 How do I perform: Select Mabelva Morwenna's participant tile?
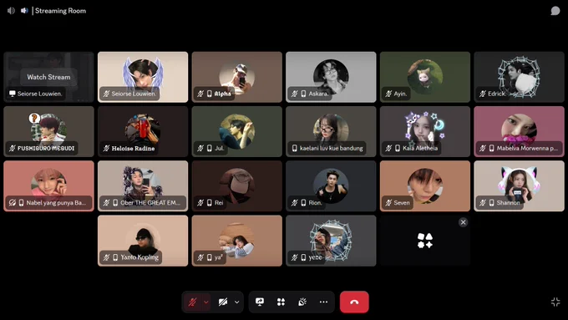[519, 131]
